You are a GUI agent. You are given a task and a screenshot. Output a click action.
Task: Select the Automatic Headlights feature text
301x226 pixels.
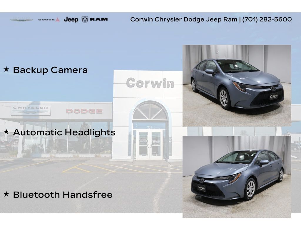coord(64,132)
